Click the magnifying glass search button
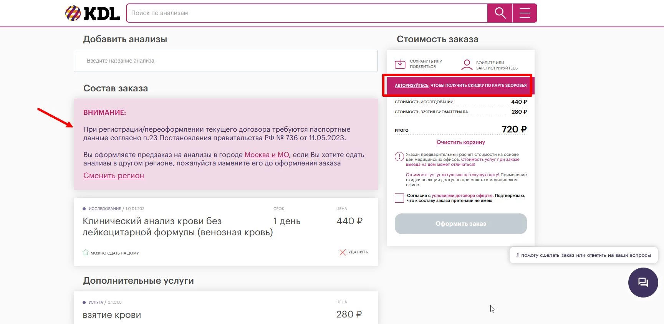 pos(500,13)
